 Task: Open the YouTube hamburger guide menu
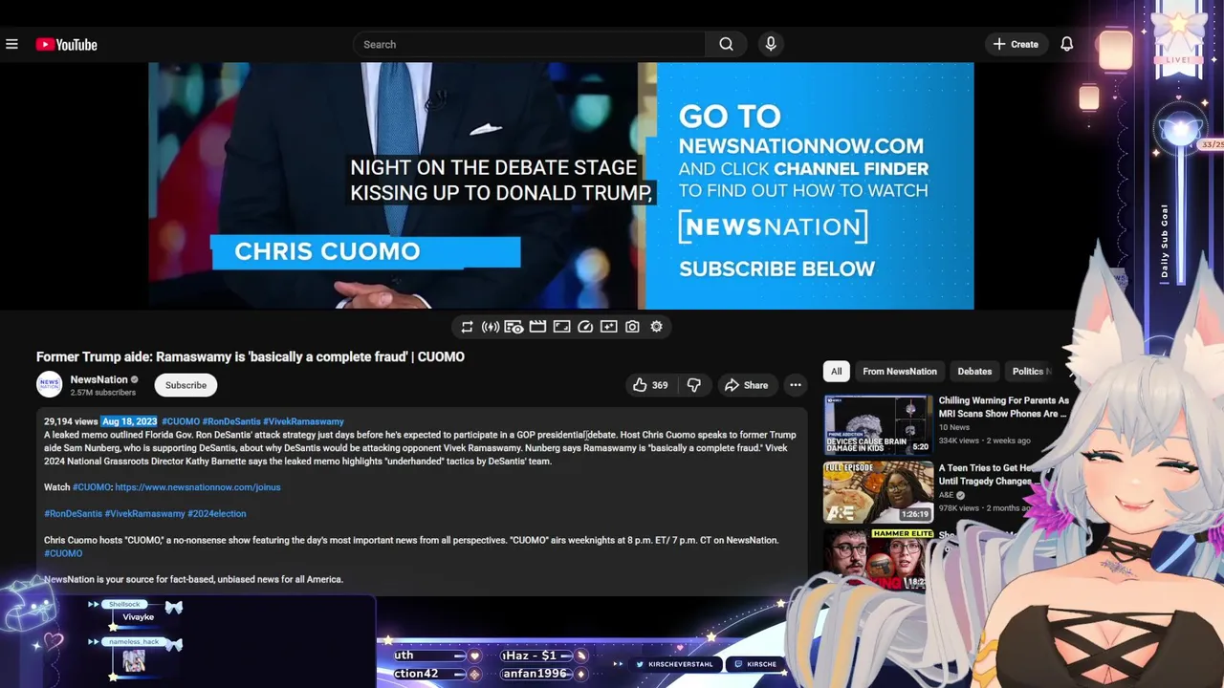11,44
